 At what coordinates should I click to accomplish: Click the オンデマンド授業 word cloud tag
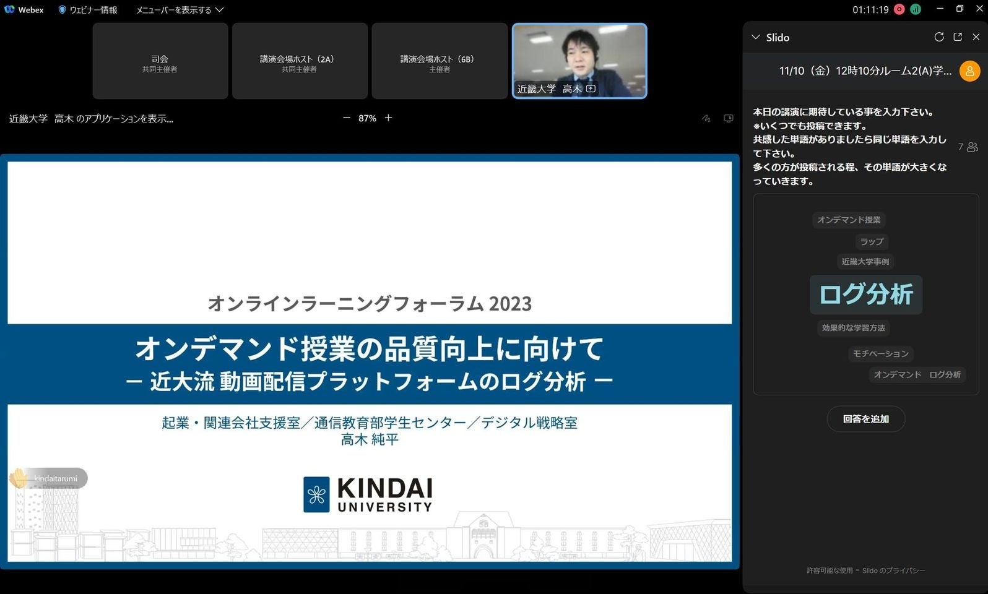[x=849, y=220]
